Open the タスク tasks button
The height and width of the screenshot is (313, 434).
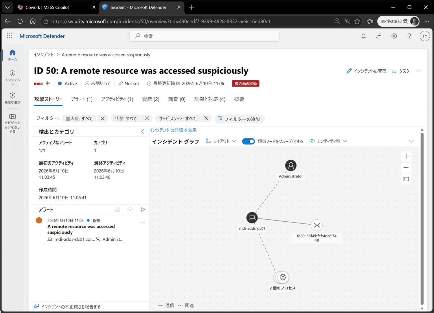pyautogui.click(x=401, y=71)
